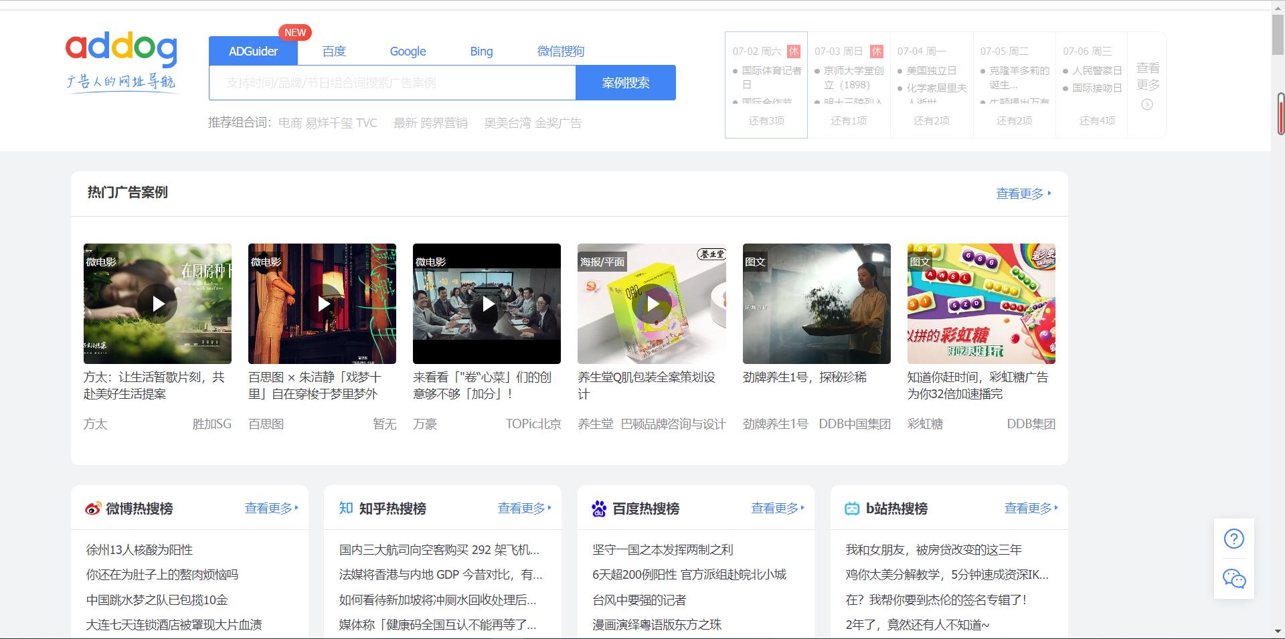Screen dimensions: 1285x639
Task: Switch to the 微信搜狗 search tab
Action: click(560, 51)
